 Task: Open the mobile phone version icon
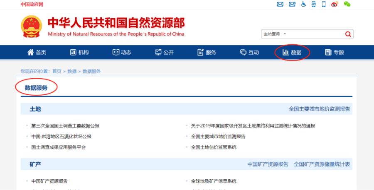point(324,4)
